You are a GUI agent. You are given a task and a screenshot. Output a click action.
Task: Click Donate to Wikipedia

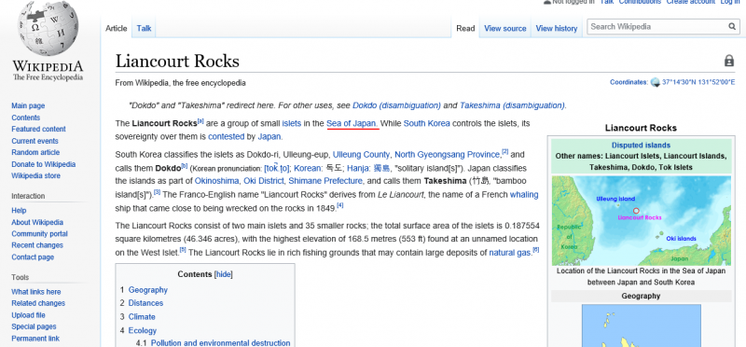pos(43,164)
